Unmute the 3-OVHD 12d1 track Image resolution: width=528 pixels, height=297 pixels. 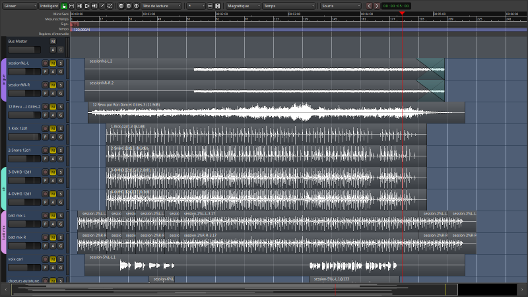tap(53, 172)
